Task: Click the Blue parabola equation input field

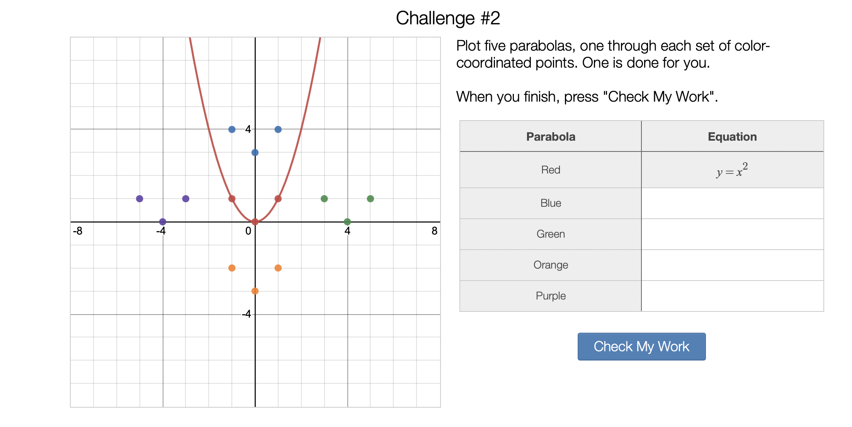Action: click(732, 203)
